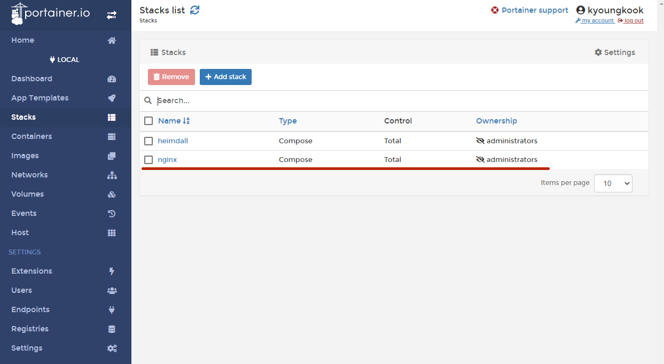Image resolution: width=664 pixels, height=364 pixels.
Task: Click 'Total' control value in the heimdall row
Action: 393,141
